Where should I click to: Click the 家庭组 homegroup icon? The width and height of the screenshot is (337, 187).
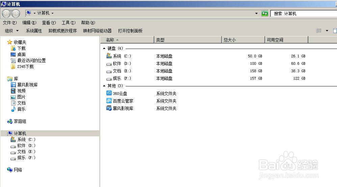[10, 122]
